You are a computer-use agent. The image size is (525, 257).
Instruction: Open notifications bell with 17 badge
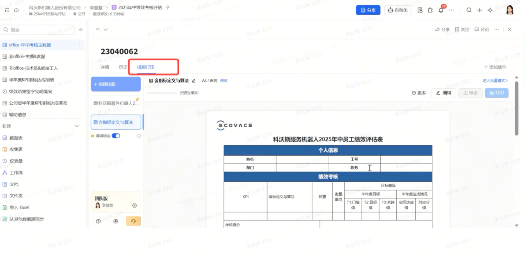(441, 10)
